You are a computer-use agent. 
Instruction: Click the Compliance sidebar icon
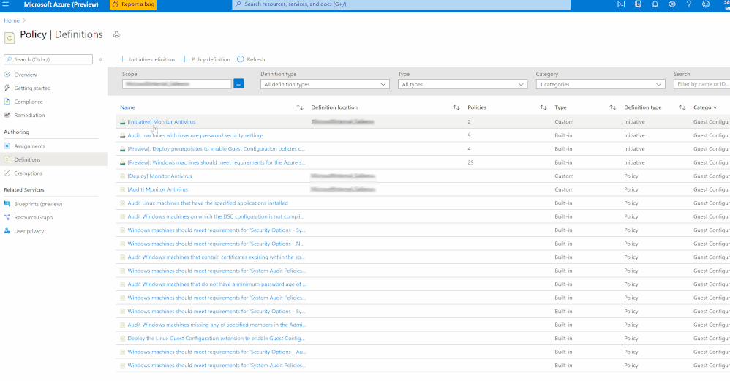pos(7,102)
